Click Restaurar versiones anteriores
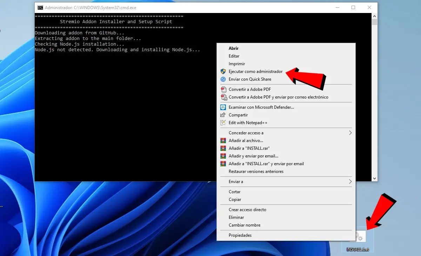 coord(256,171)
